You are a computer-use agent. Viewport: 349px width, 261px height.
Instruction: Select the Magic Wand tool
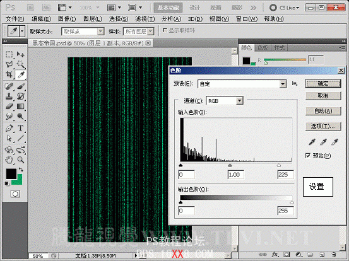(20, 64)
